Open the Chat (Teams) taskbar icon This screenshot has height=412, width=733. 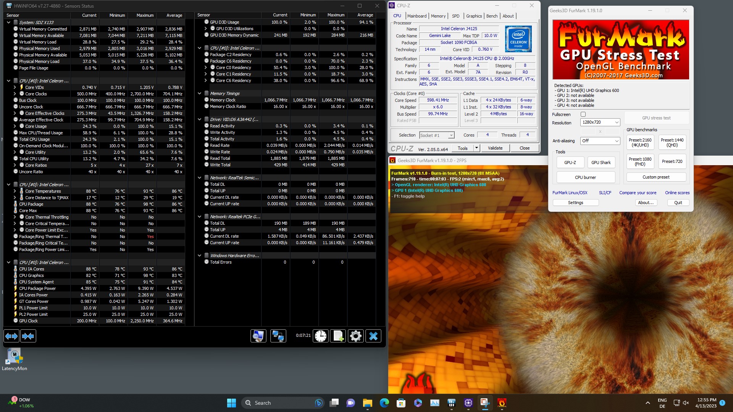(x=350, y=403)
